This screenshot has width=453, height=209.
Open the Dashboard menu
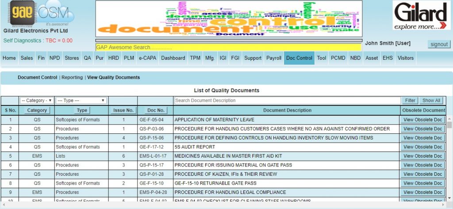[173, 58]
